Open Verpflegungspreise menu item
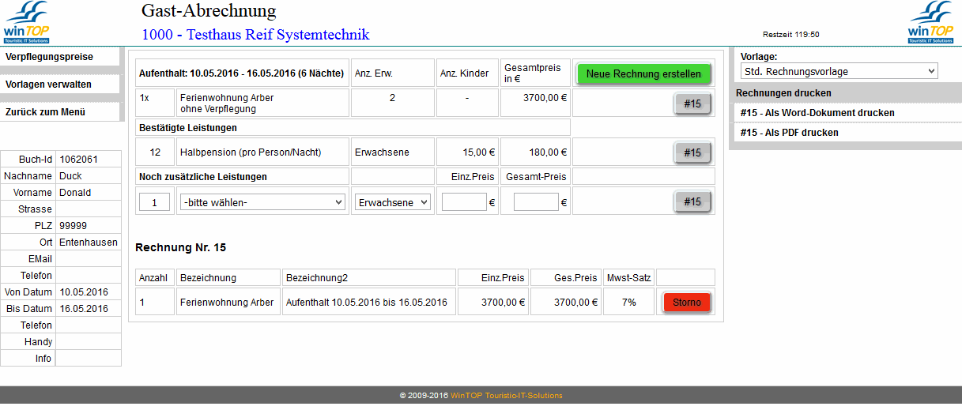The width and height of the screenshot is (962, 410). 49,57
